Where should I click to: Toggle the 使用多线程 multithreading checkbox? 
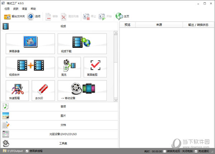(27, 151)
